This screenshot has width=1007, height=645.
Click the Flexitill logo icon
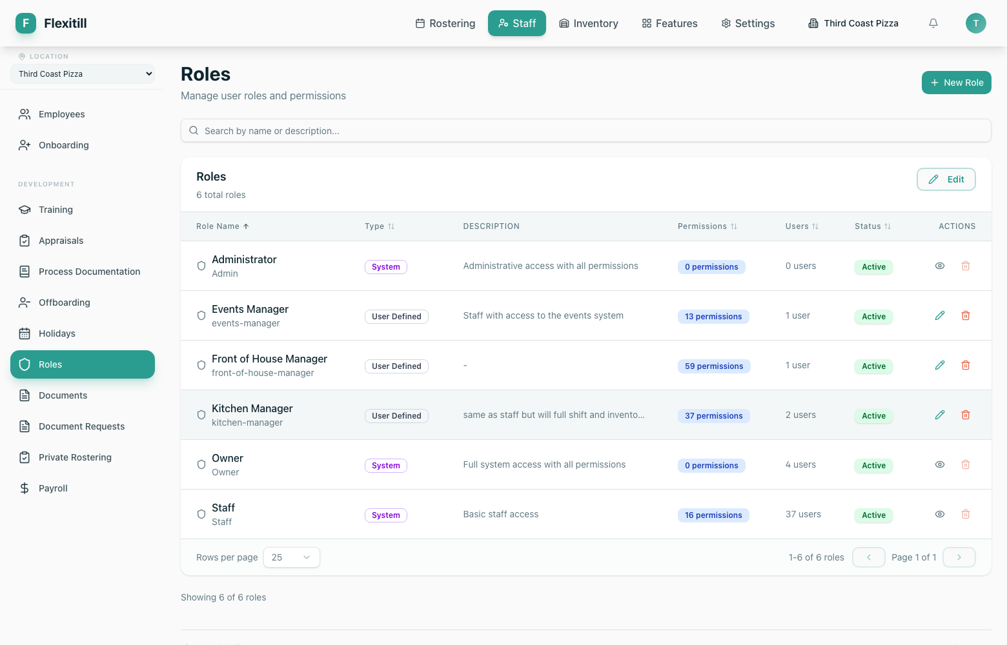click(x=26, y=23)
